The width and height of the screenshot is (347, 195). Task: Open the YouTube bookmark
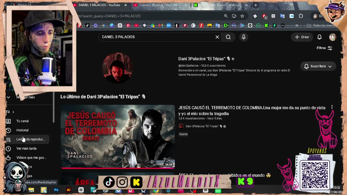coord(136,25)
